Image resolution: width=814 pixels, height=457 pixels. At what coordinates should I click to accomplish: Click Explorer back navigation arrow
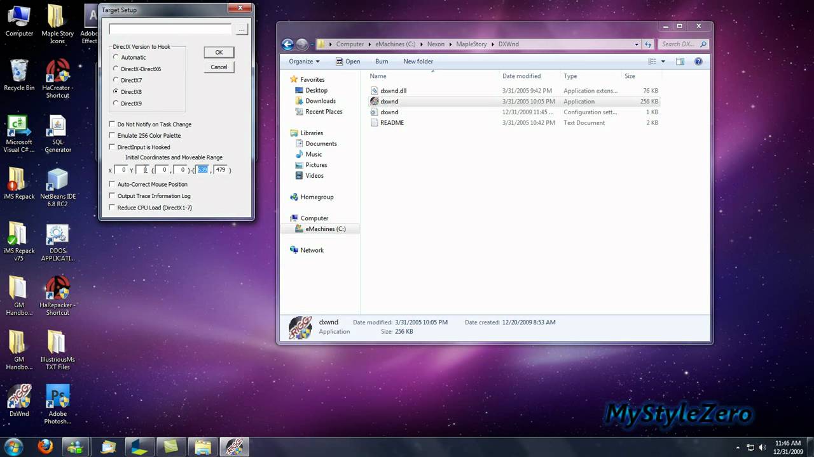287,44
